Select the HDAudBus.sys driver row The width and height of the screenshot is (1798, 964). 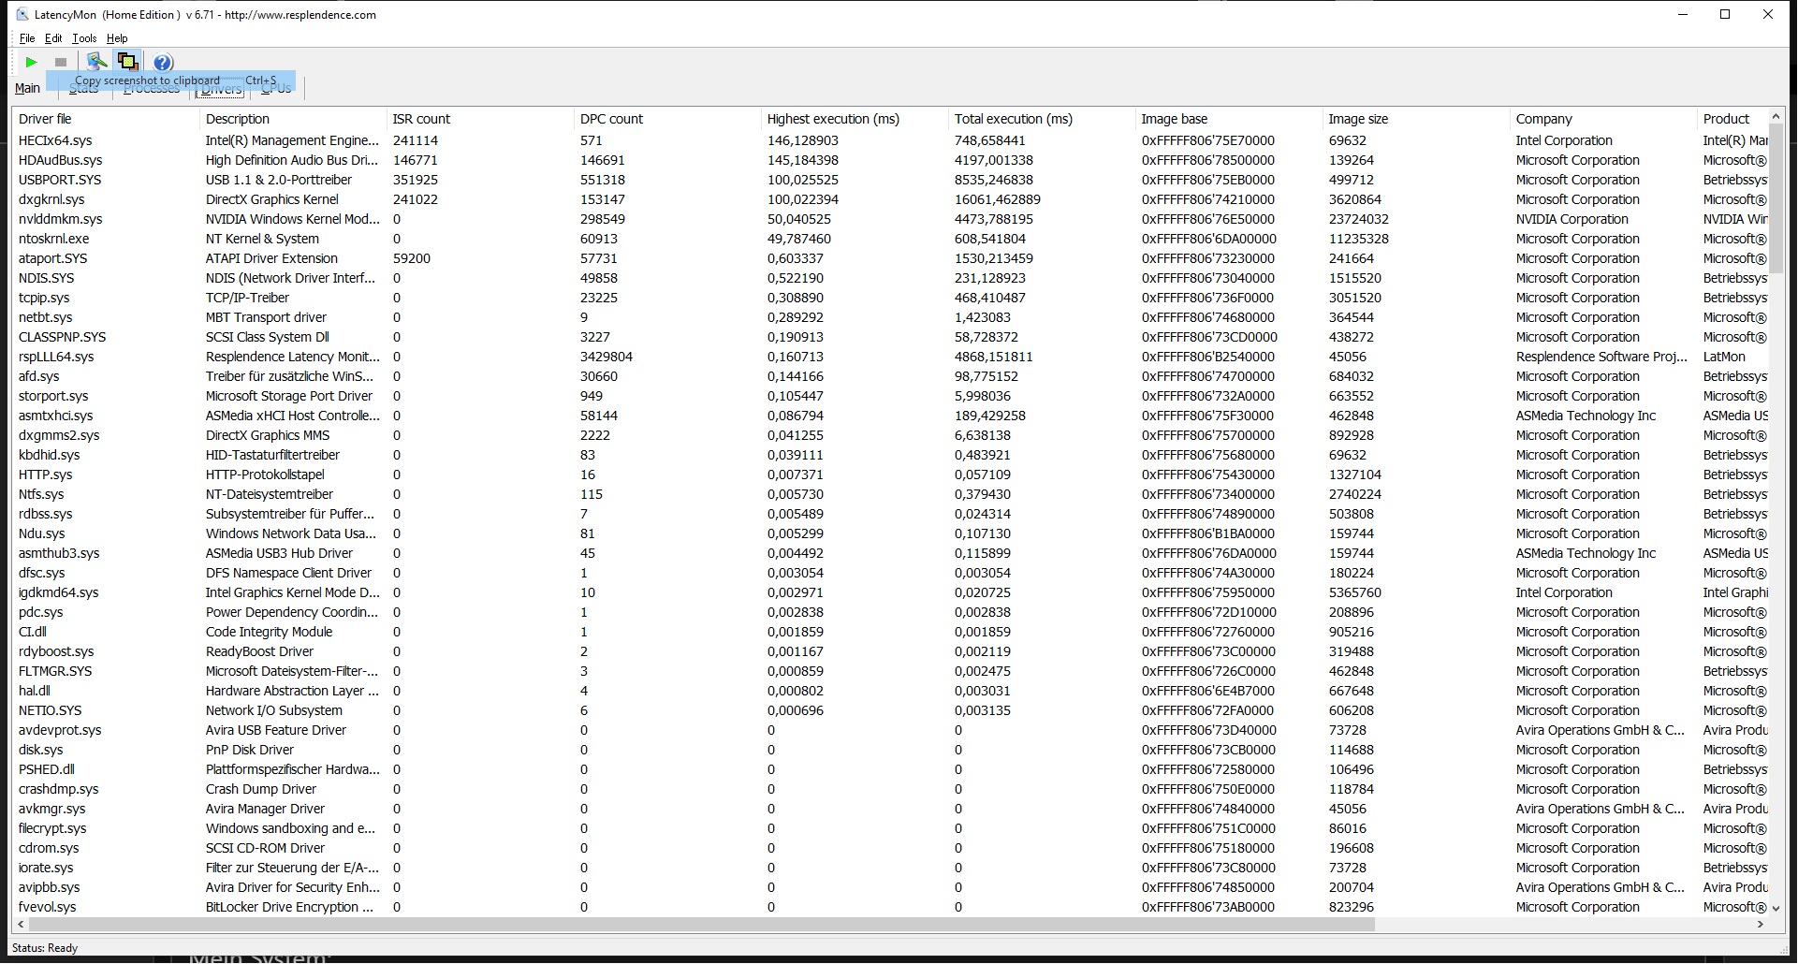tap(890, 160)
